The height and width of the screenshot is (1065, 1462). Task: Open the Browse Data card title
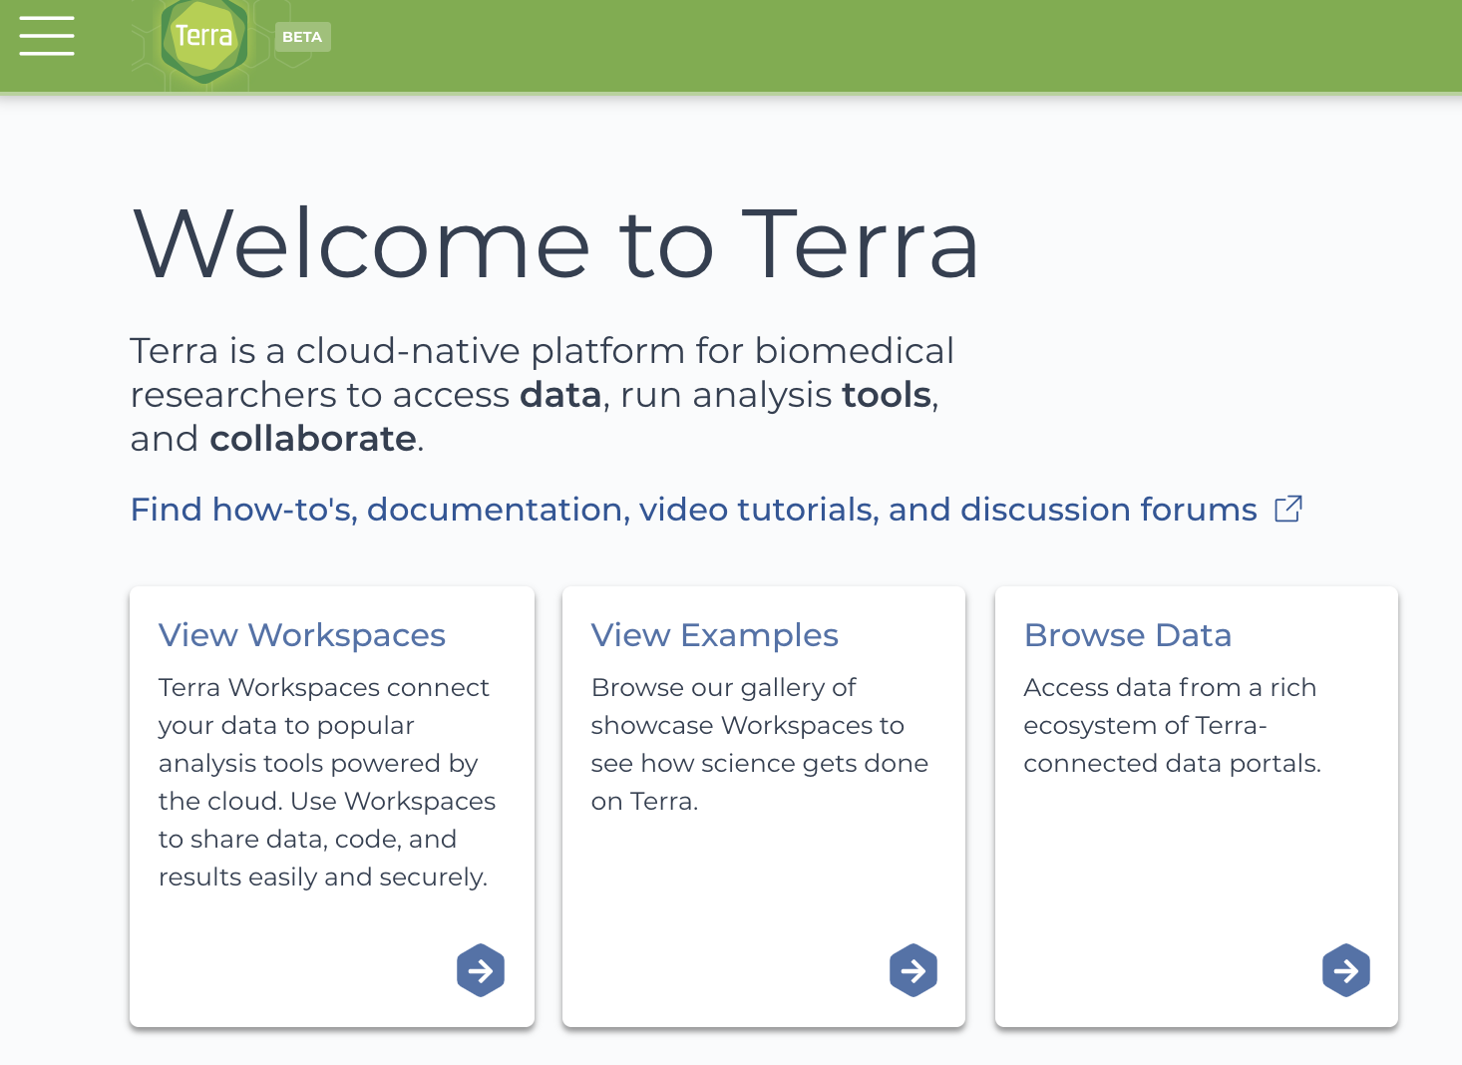1128,635
